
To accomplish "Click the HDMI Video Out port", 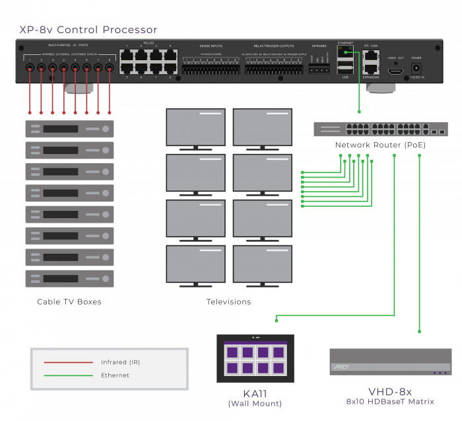I will click(x=395, y=70).
